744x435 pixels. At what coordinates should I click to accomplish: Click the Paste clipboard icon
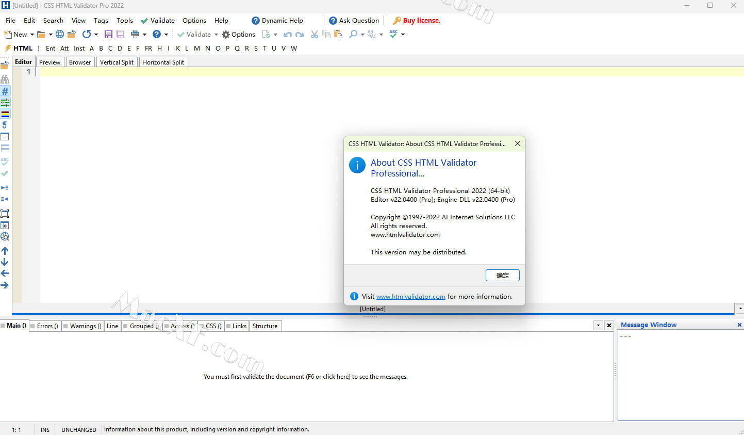pos(338,35)
